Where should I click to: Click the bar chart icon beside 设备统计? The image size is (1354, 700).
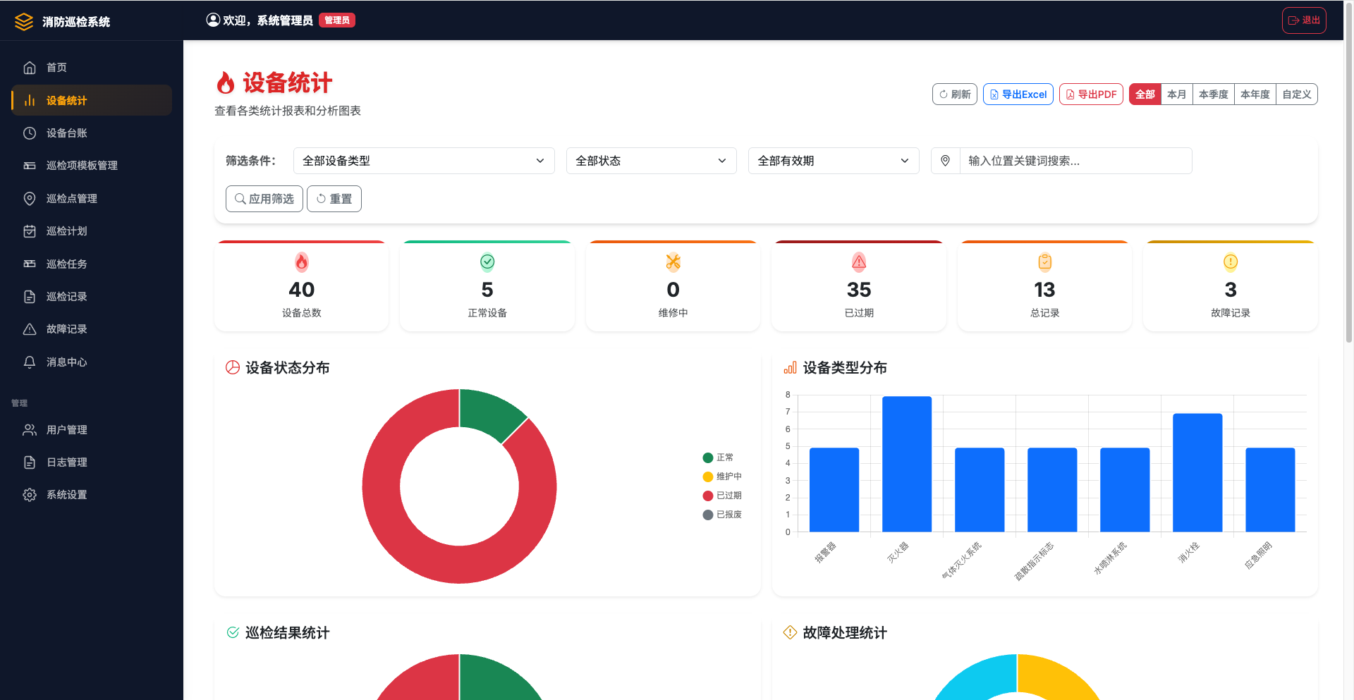[x=30, y=101]
